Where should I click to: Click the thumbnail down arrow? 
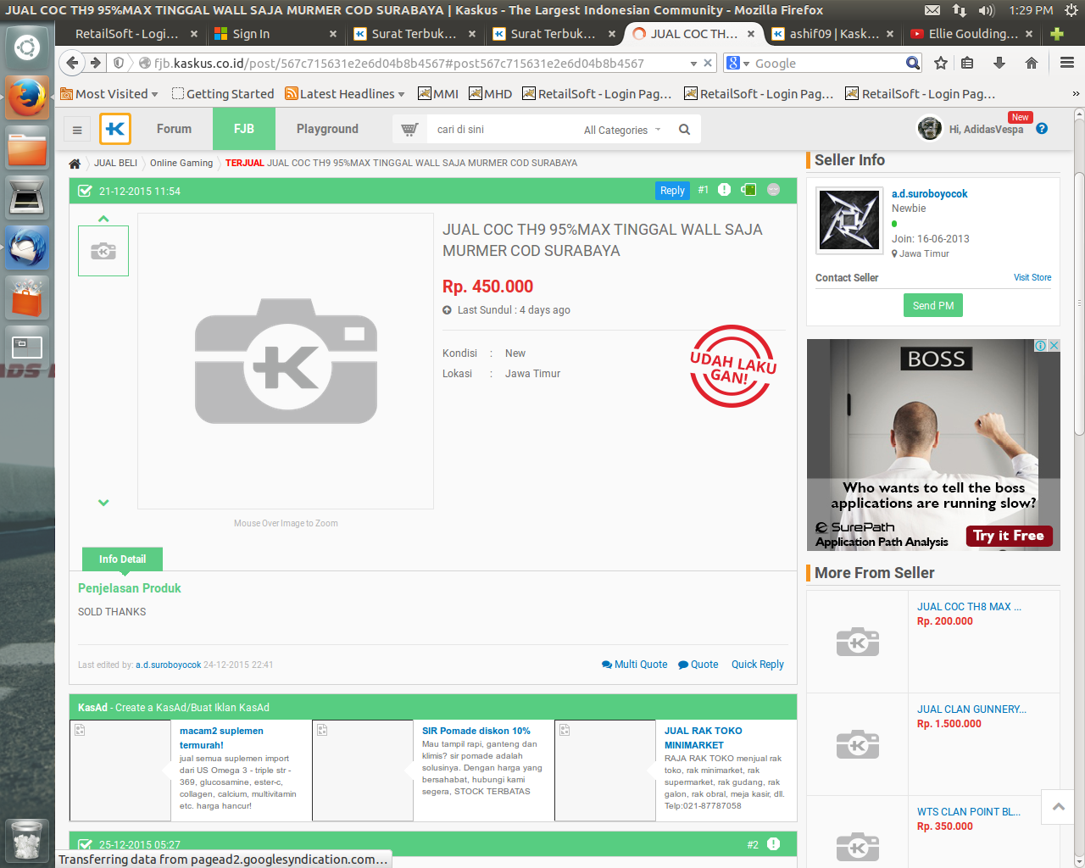click(x=103, y=503)
